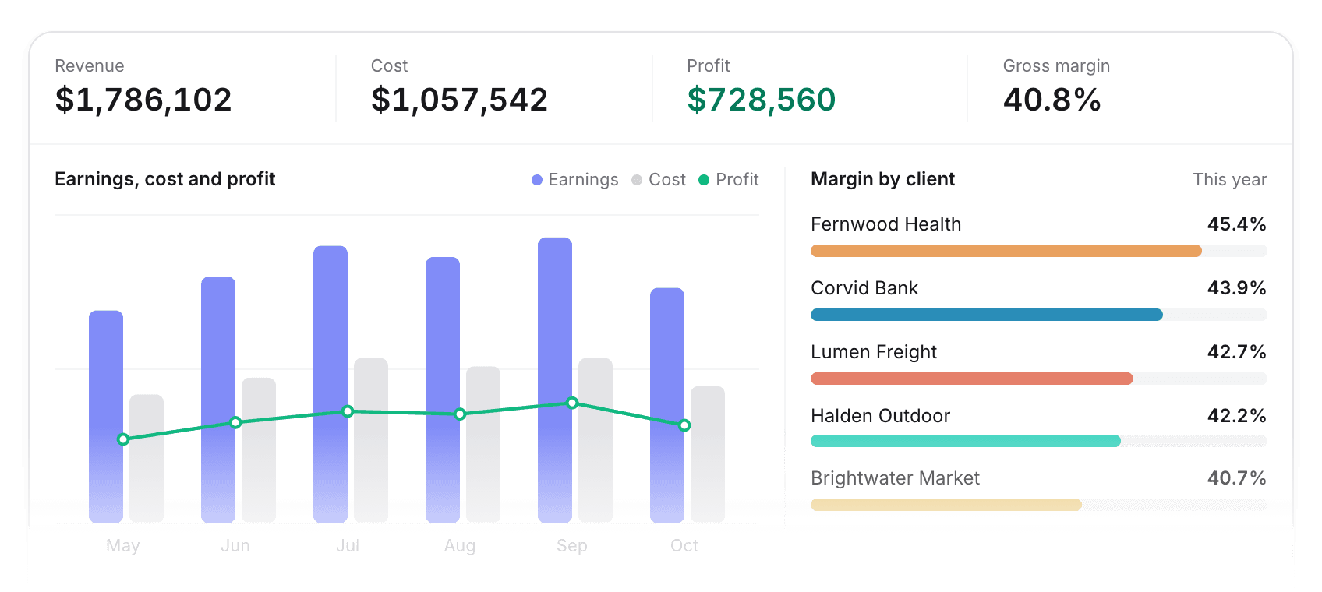Click the 42.2% margin value

click(x=1237, y=416)
